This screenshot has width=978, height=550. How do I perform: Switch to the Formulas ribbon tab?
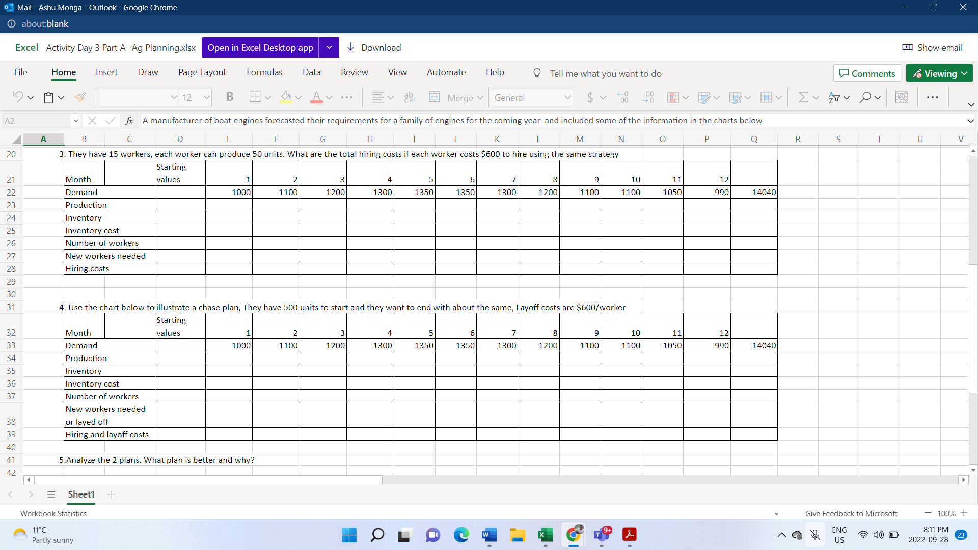264,72
